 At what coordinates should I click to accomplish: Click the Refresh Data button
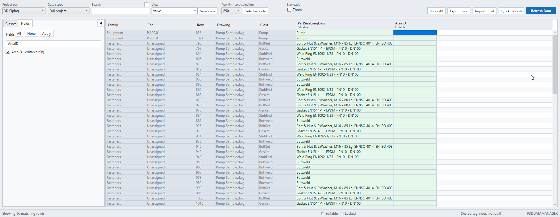point(541,11)
